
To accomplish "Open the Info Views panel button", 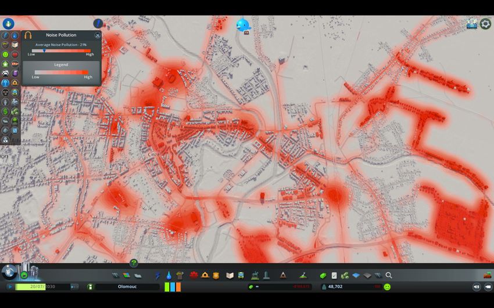I will coord(9,24).
